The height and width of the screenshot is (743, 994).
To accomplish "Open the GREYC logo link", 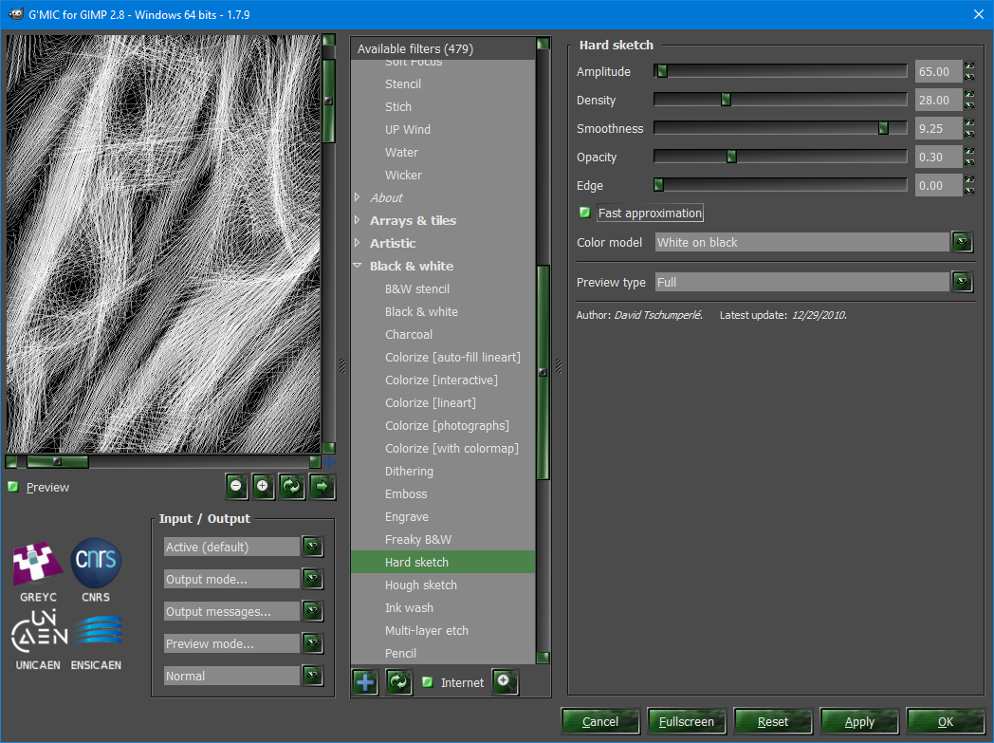I will coord(38,570).
